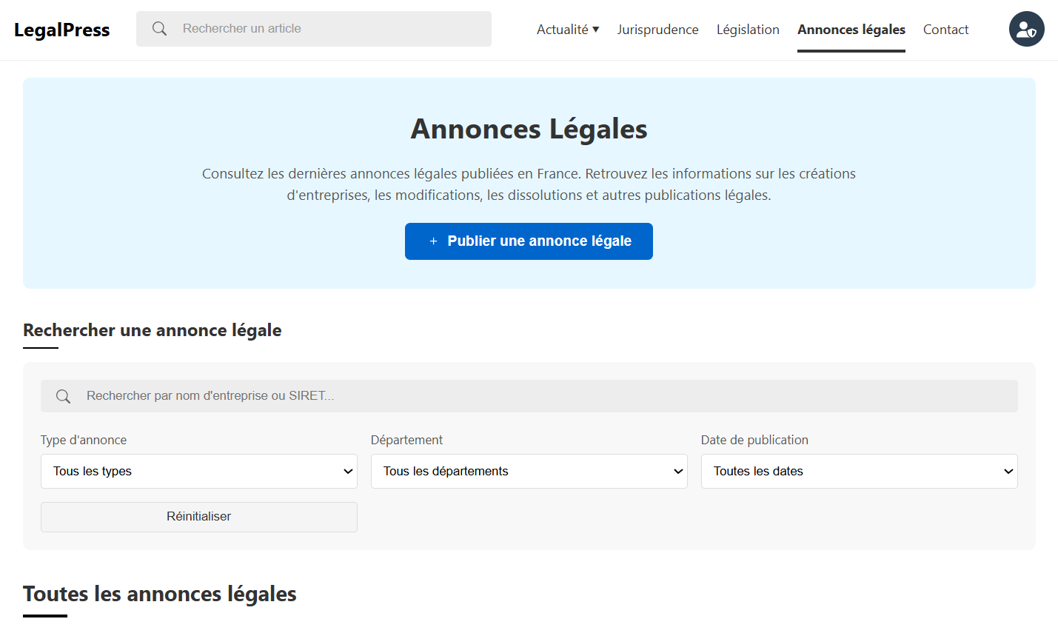
Task: Click the search magnifier icon in the header
Action: point(159,28)
